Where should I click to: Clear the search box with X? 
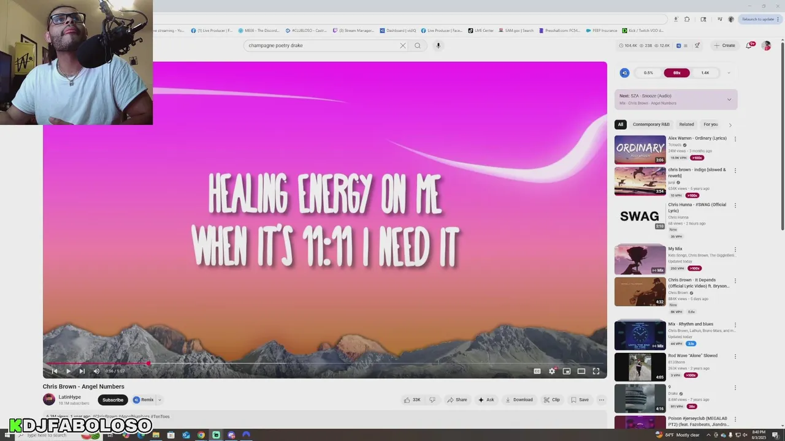403,45
